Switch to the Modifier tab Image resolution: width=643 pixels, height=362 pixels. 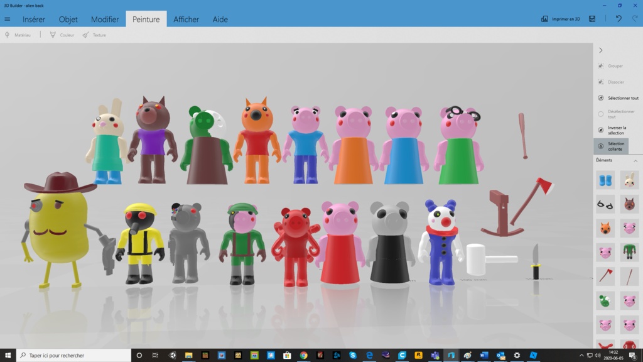point(105,19)
